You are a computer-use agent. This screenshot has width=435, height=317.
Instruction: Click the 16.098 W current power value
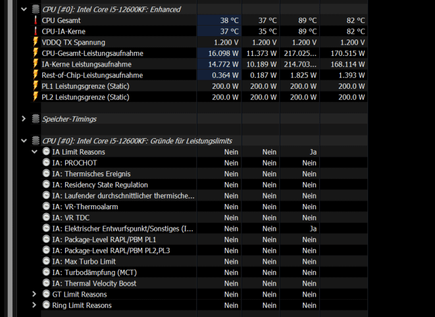click(223, 53)
